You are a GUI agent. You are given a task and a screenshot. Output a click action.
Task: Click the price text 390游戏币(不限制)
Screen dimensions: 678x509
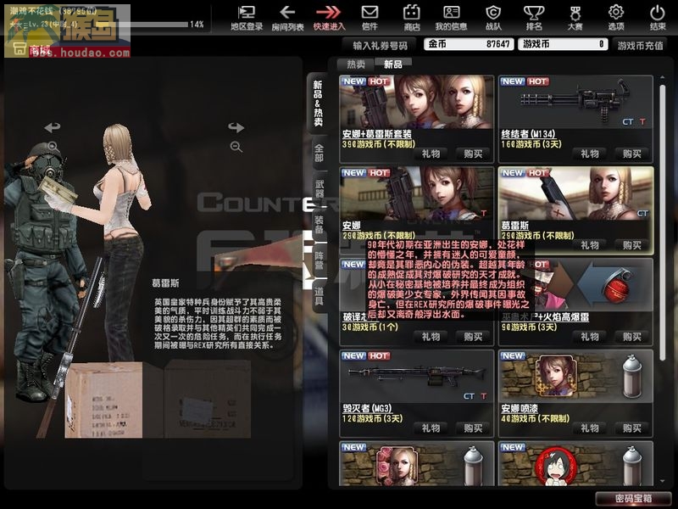point(378,144)
